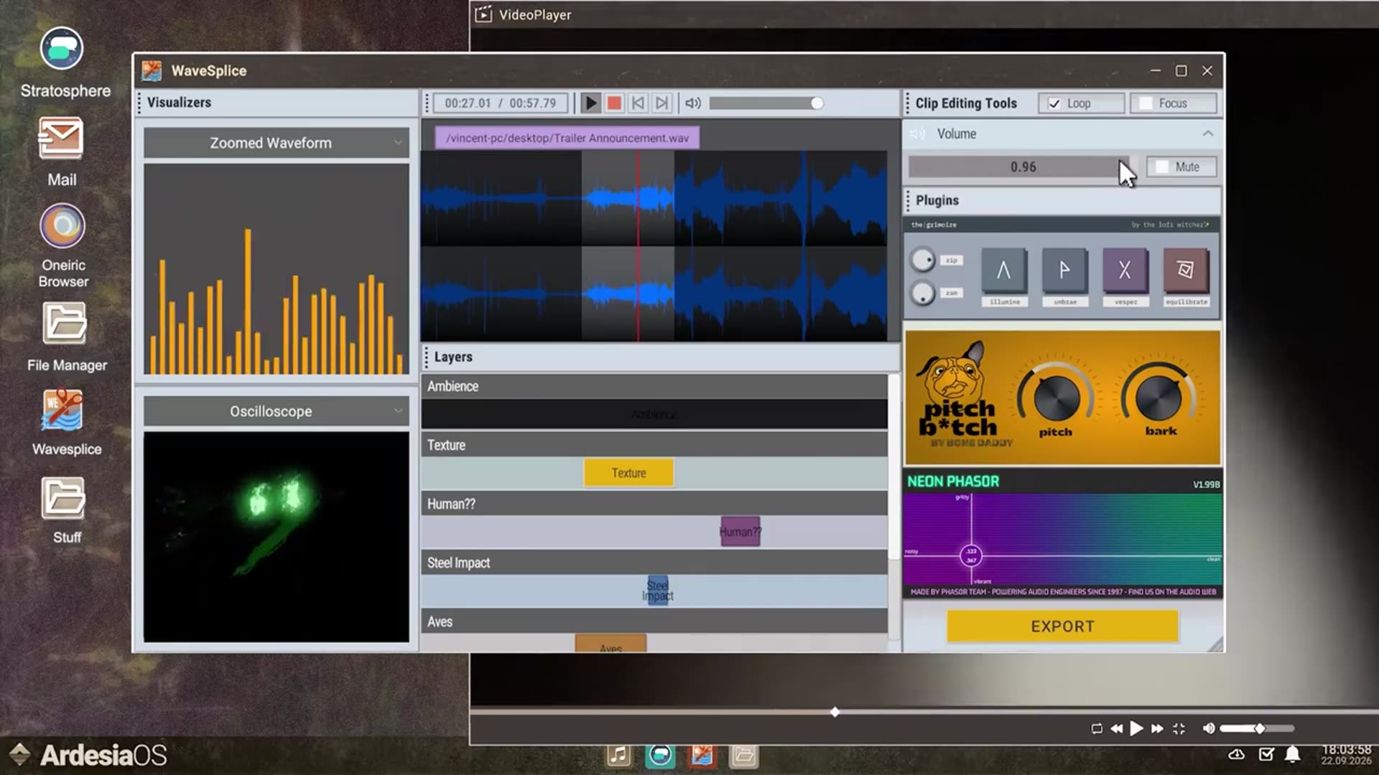Stop playback with the red square button
Image resolution: width=1379 pixels, height=775 pixels.
point(614,103)
